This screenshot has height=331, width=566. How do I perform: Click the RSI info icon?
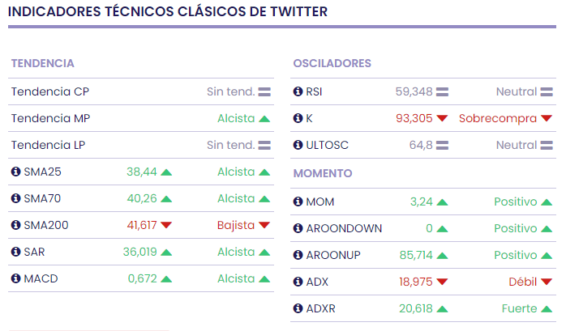(x=298, y=91)
